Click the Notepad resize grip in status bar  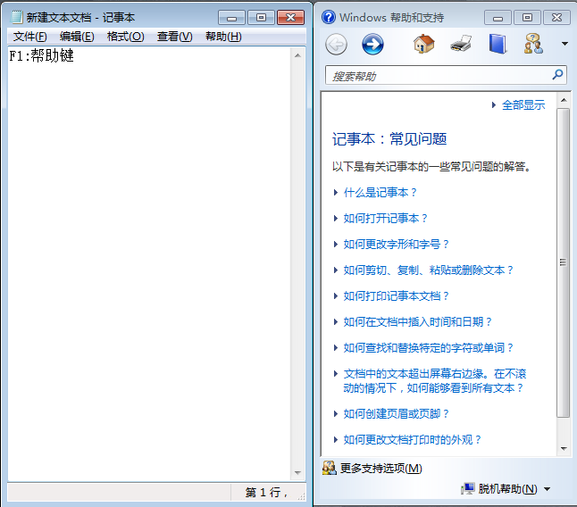(301, 496)
